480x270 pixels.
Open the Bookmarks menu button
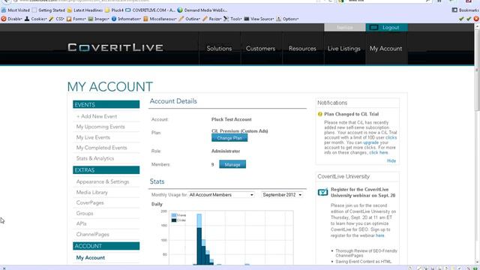point(465,10)
